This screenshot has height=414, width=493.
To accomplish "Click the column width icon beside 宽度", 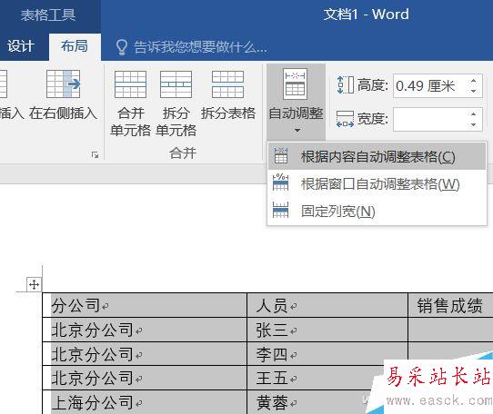I will pos(346,119).
